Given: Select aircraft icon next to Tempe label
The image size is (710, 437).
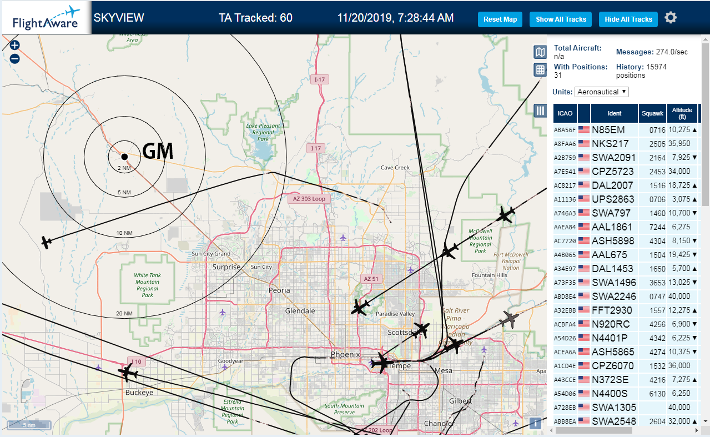Looking at the screenshot, I should (x=382, y=364).
